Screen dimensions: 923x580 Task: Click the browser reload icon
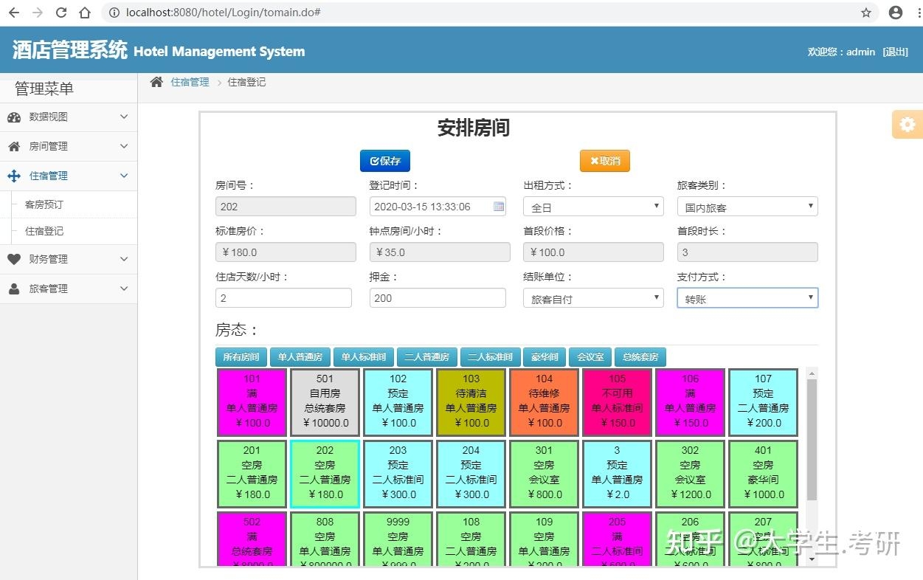coord(61,12)
